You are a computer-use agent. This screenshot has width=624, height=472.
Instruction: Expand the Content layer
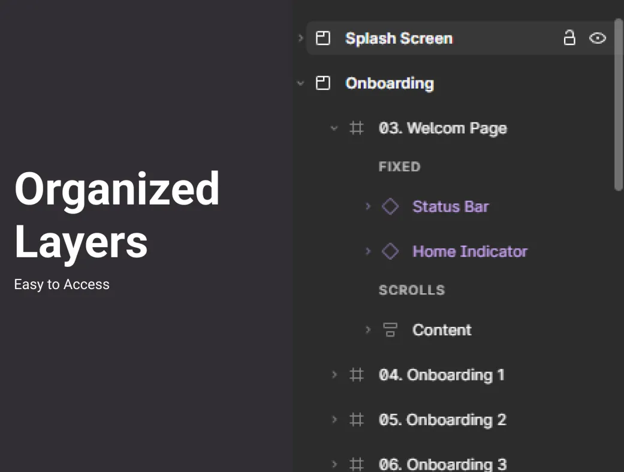[x=368, y=330]
